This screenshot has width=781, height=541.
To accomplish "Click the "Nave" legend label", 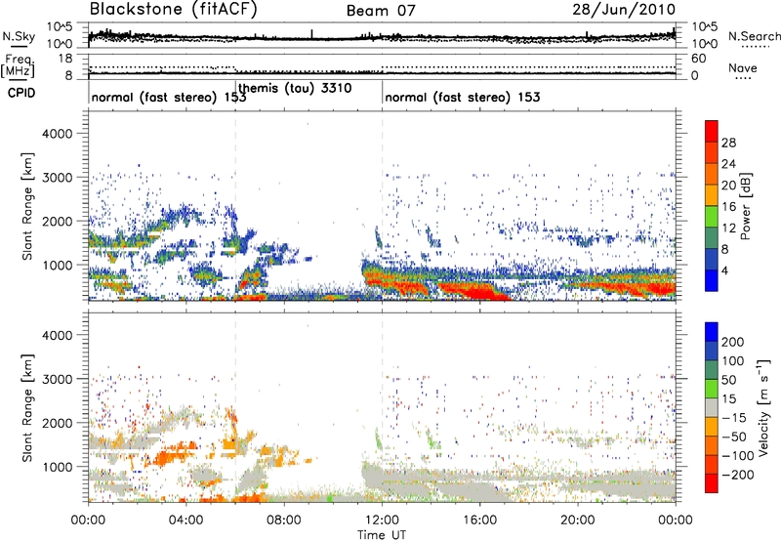I will pos(742,68).
